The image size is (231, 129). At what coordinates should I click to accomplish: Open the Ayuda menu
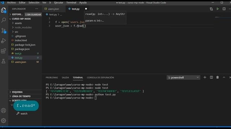[x=83, y=3]
